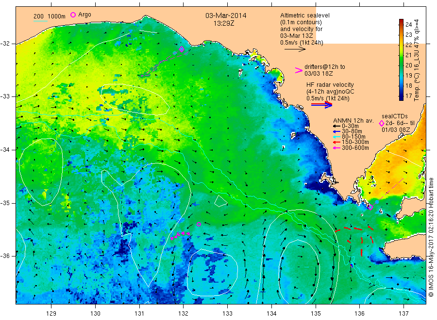The image size is (437, 320).
Task: Click the blue 30-80m ANMN arrow symbol
Action: (336, 131)
